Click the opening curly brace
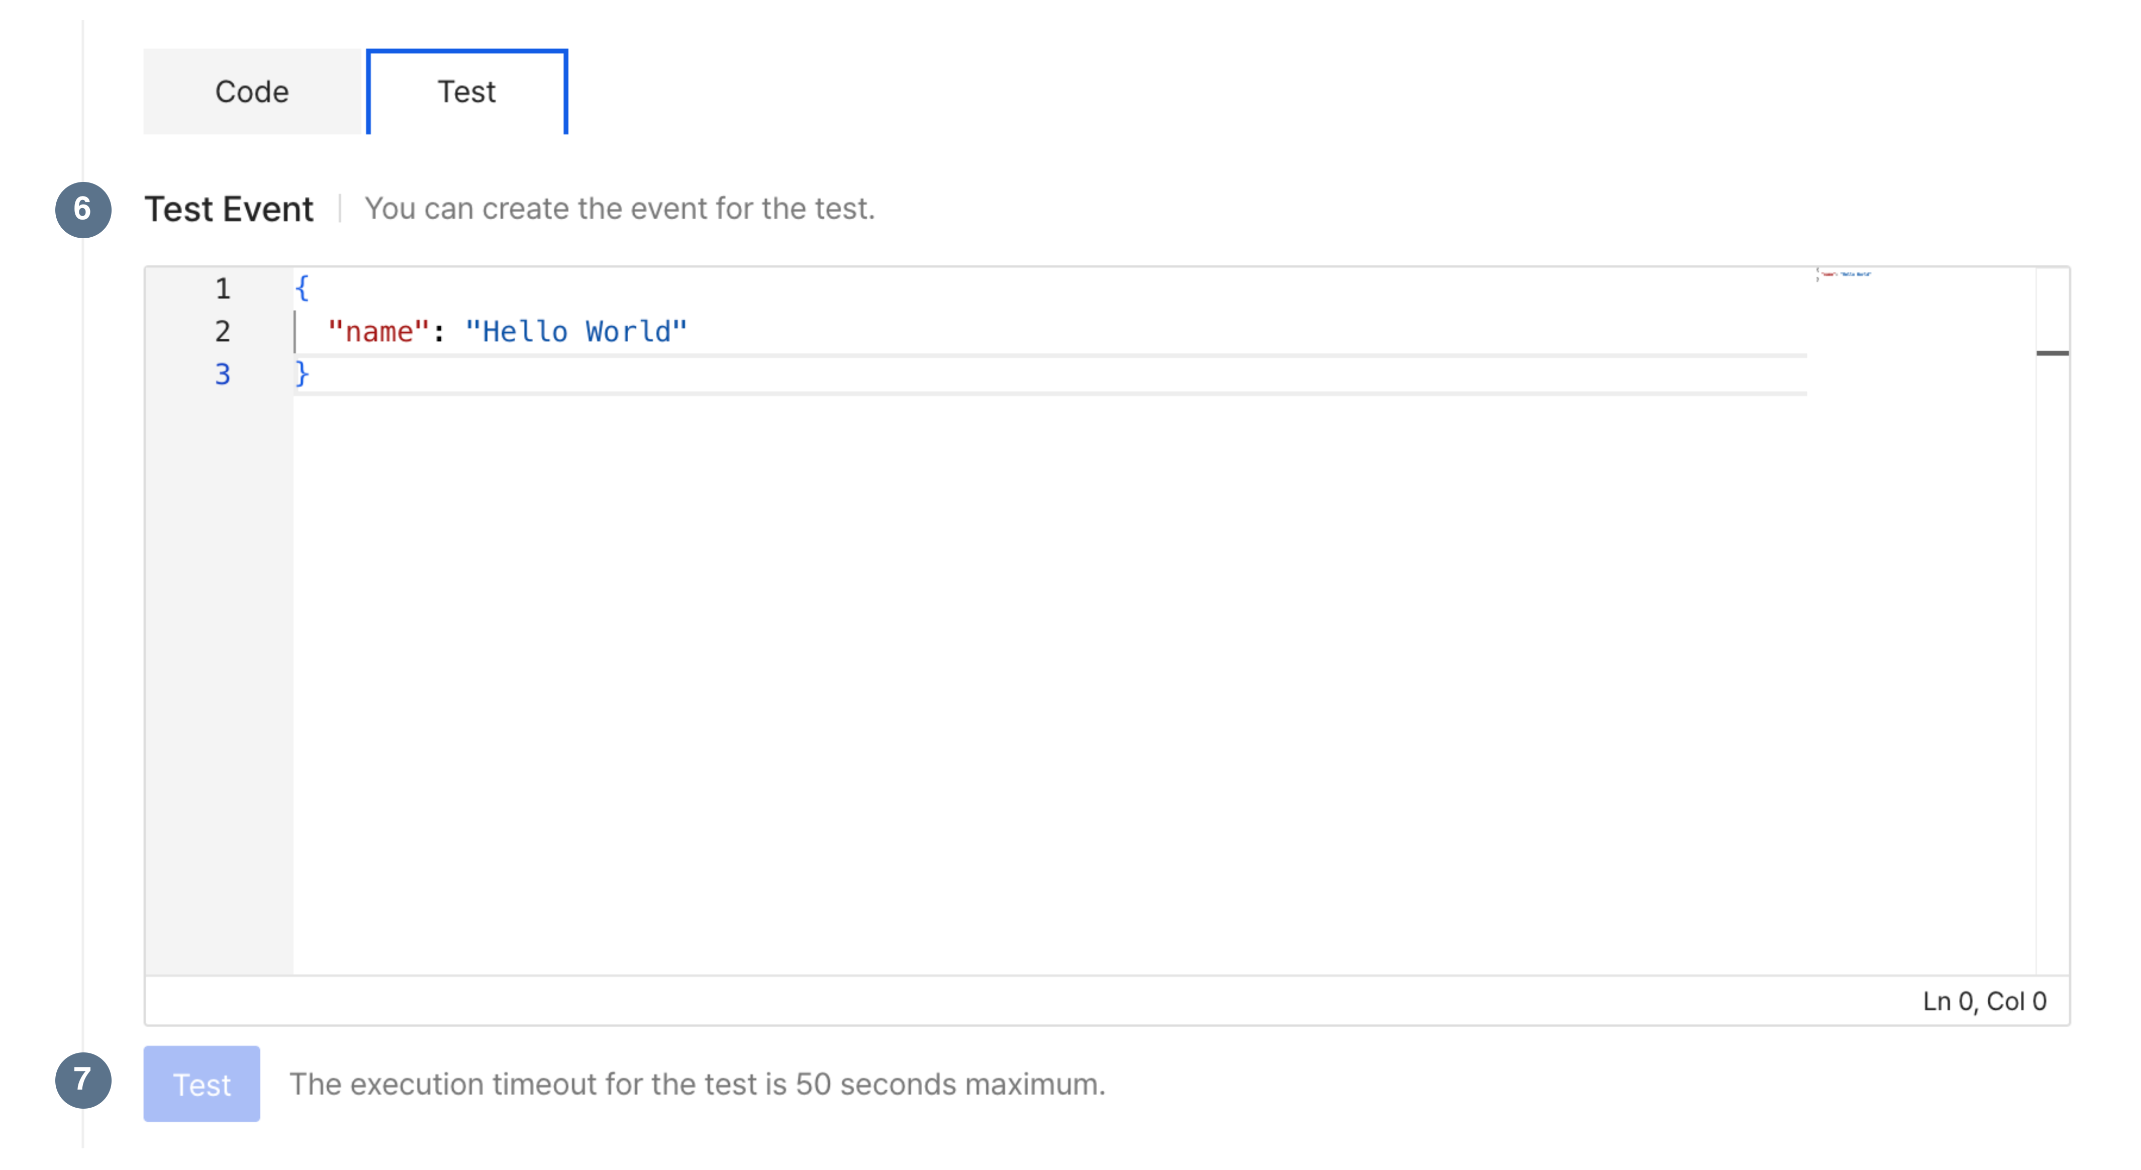This screenshot has height=1170, width=2141. 302,288
